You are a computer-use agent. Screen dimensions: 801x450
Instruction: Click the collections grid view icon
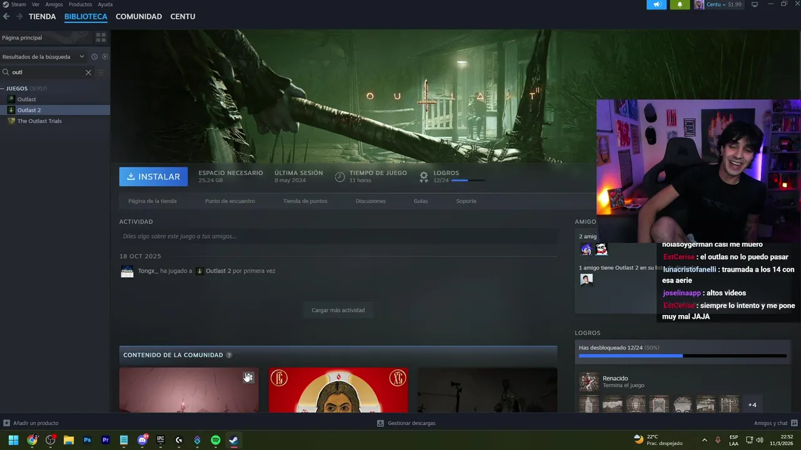(101, 37)
